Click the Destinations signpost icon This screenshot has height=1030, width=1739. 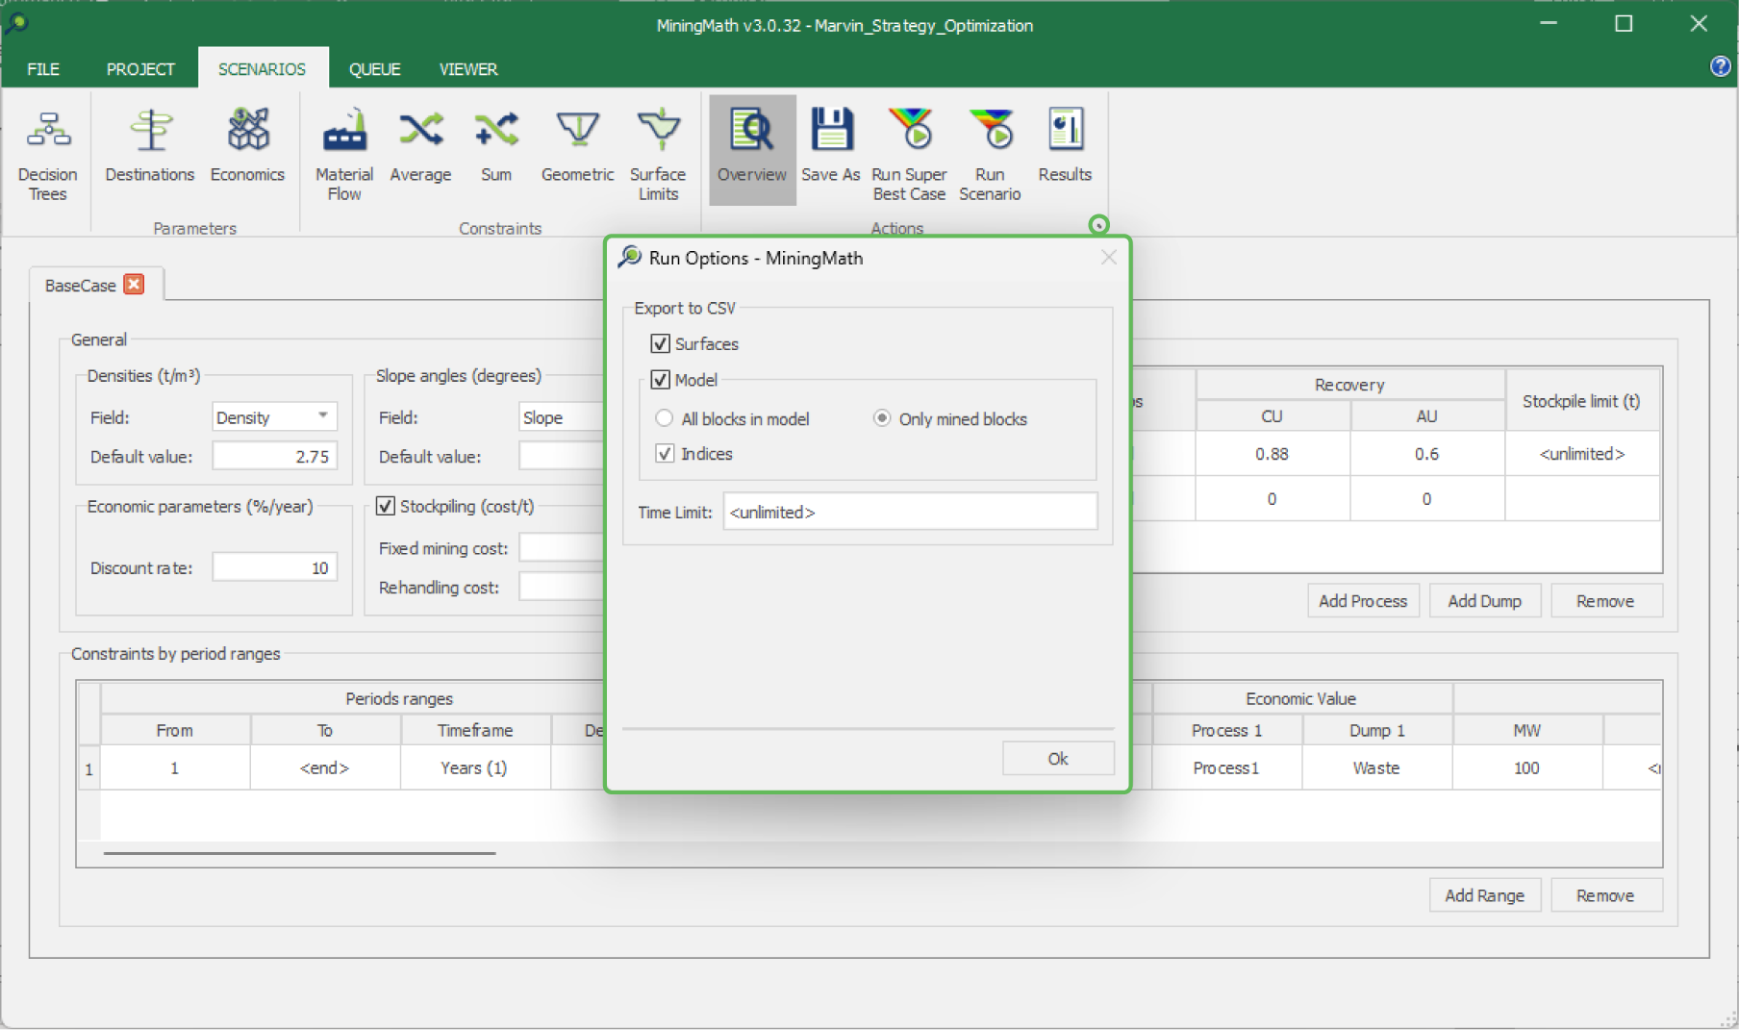pos(150,132)
